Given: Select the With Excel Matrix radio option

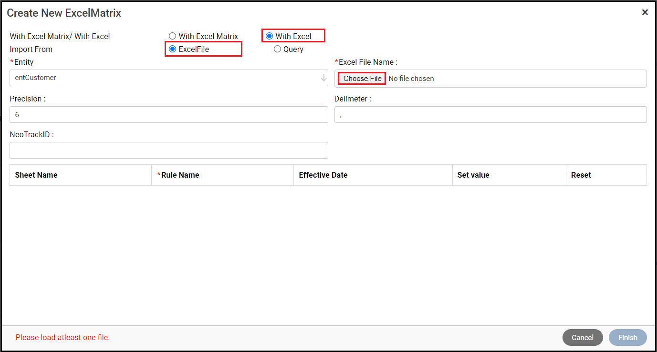Looking at the screenshot, I should [173, 36].
